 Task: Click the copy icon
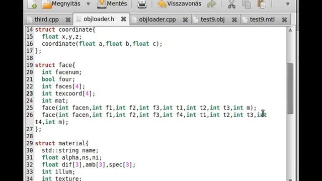(247, 4)
